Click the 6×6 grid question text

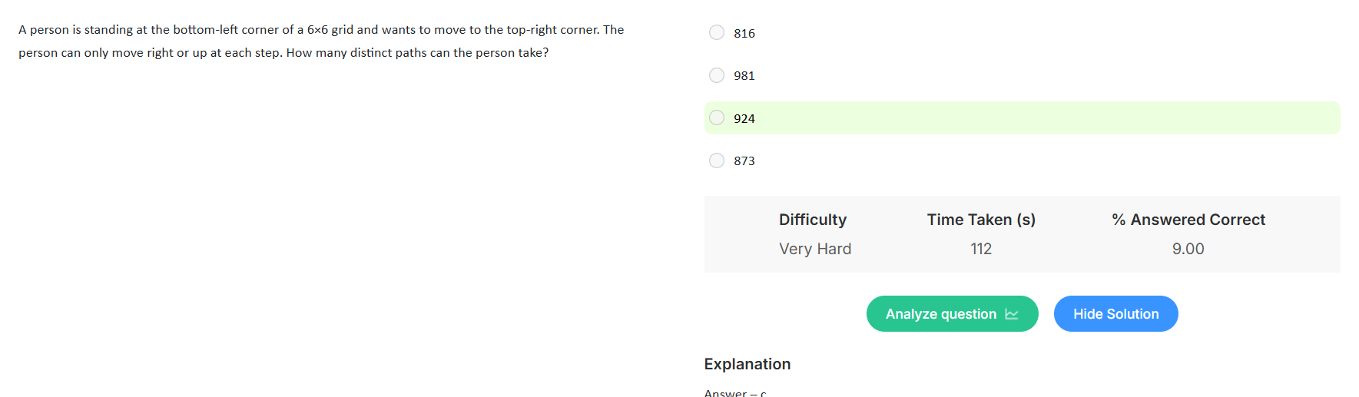[321, 41]
